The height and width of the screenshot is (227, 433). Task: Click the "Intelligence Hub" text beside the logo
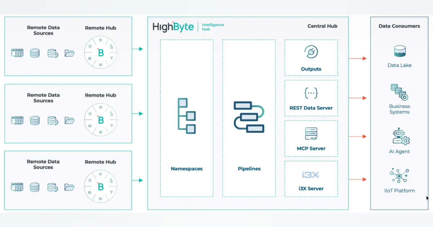click(213, 27)
